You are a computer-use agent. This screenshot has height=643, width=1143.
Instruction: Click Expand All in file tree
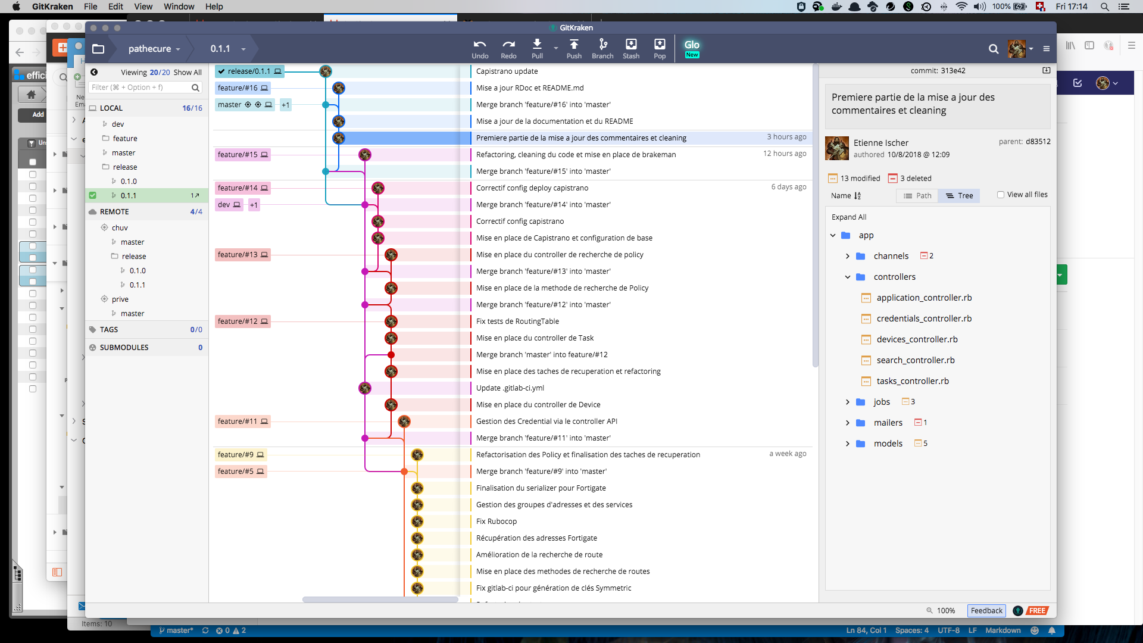849,217
